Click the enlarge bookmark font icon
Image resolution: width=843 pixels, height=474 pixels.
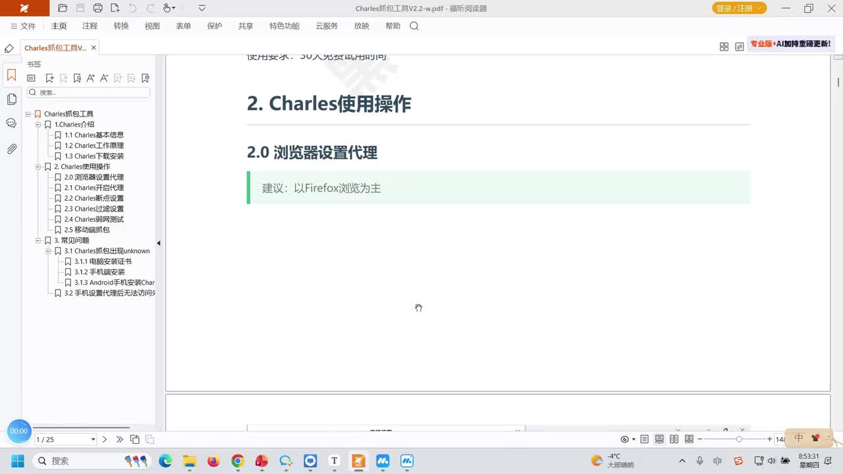coord(90,78)
